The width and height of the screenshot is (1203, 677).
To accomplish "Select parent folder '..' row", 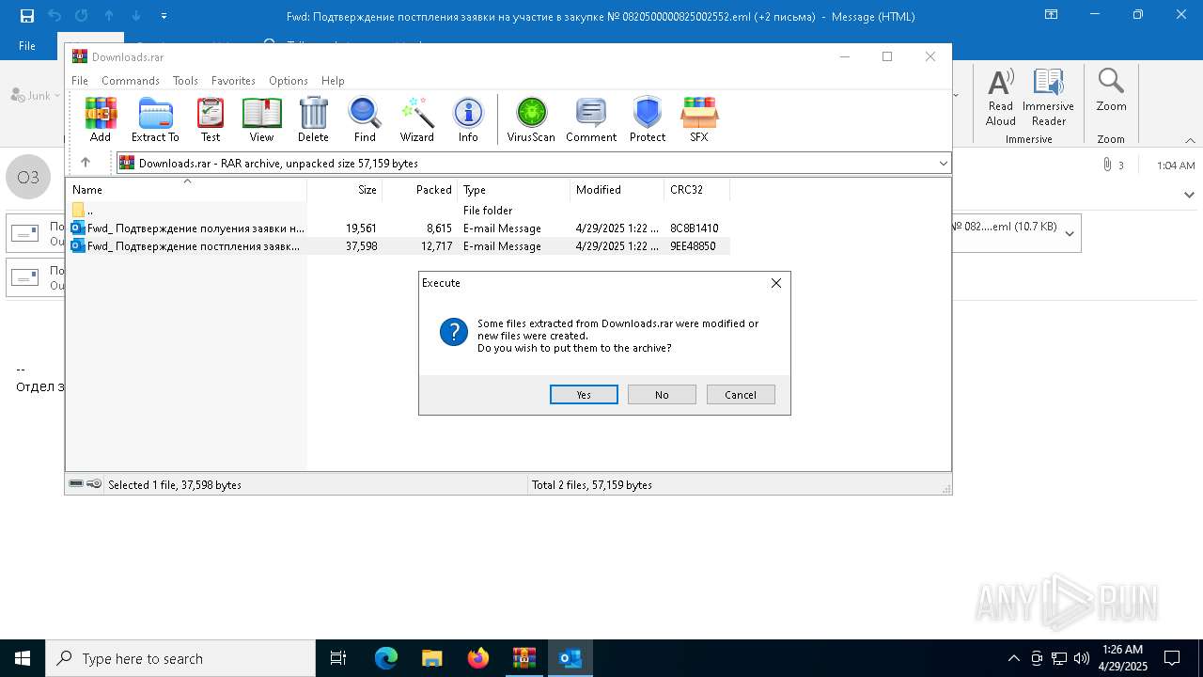I will pos(399,211).
